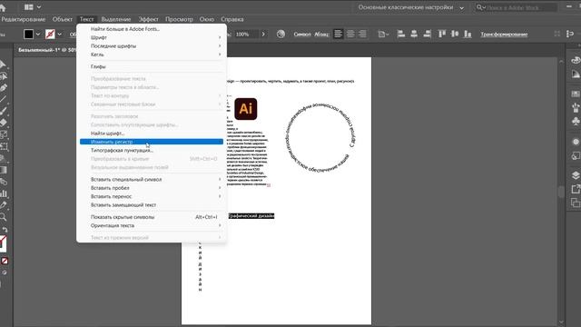Open the Абзац panel link

(x=321, y=35)
